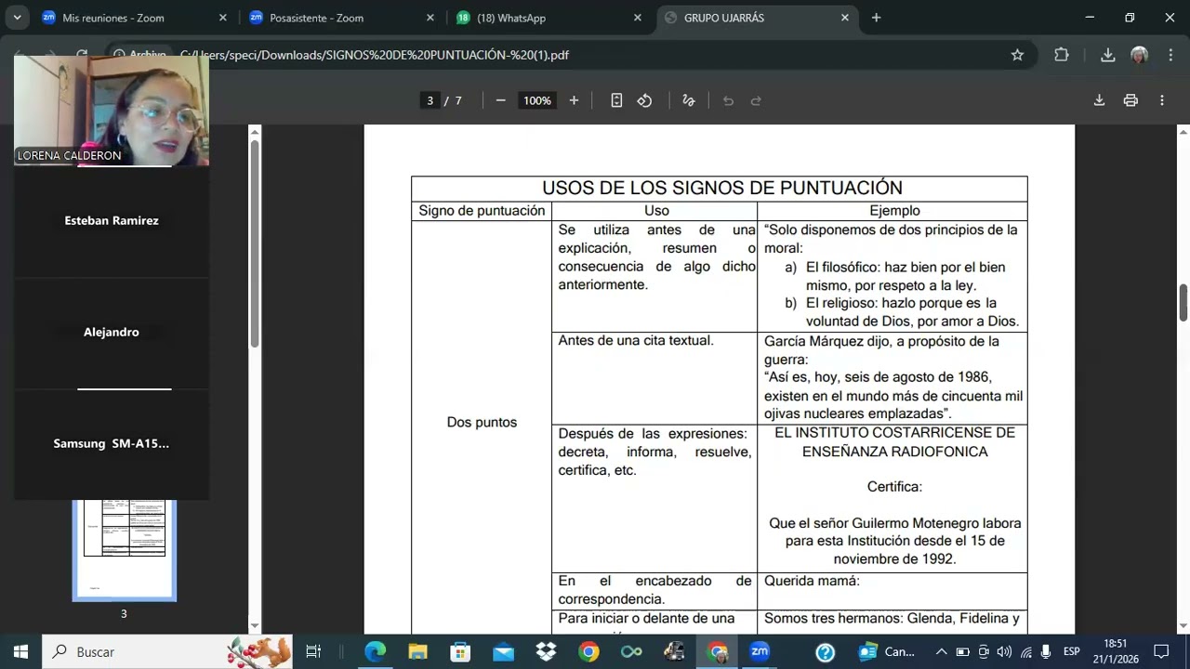This screenshot has height=669, width=1190.
Task: Click the zoom in plus button
Action: click(x=574, y=100)
